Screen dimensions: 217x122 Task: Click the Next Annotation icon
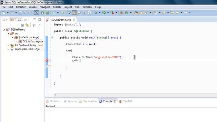155,13
